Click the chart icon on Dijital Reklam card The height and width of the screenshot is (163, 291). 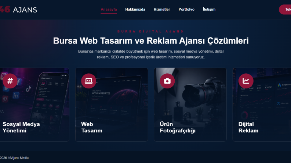246,81
